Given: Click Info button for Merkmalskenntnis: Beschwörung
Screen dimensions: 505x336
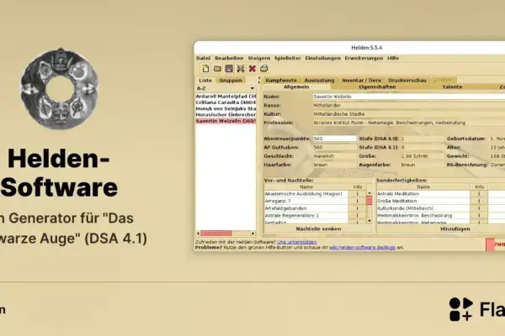Looking at the screenshot, I should click(x=479, y=215).
